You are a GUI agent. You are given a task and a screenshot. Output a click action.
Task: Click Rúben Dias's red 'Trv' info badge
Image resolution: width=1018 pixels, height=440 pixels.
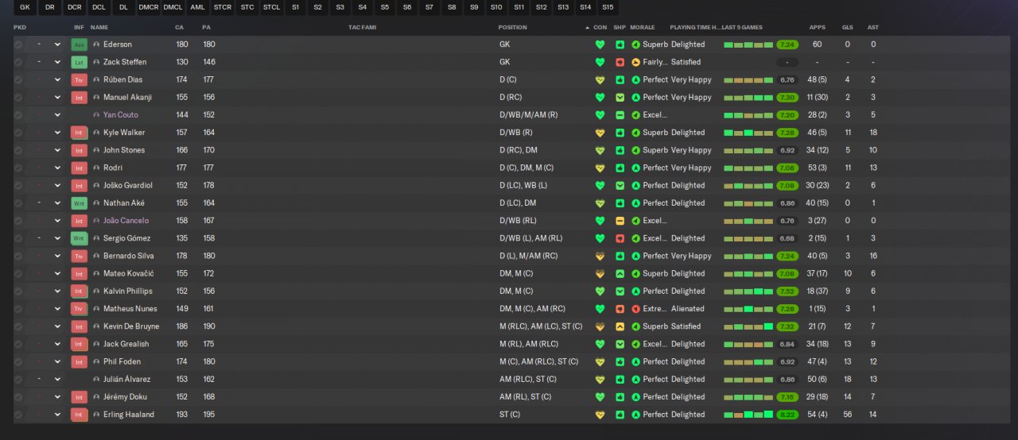[79, 79]
